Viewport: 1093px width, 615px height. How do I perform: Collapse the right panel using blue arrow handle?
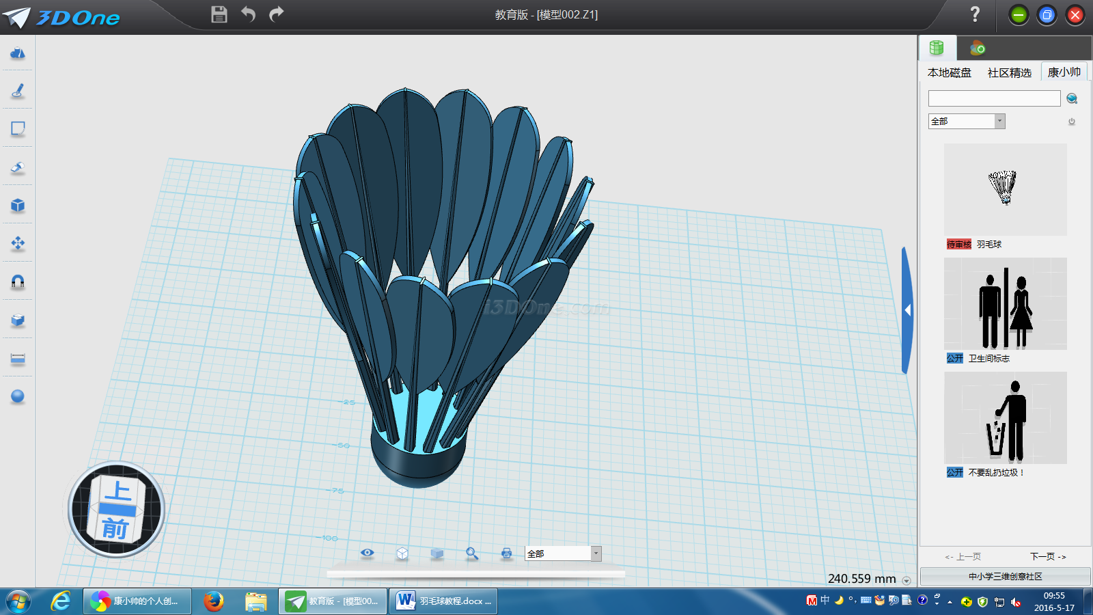(x=907, y=310)
